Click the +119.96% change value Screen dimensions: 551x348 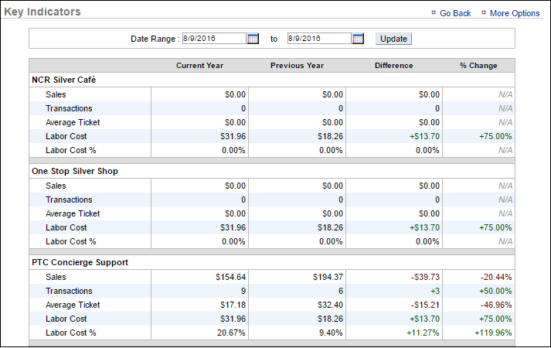493,333
